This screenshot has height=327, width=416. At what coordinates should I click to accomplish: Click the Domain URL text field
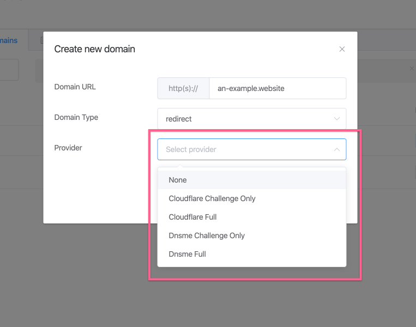(278, 88)
